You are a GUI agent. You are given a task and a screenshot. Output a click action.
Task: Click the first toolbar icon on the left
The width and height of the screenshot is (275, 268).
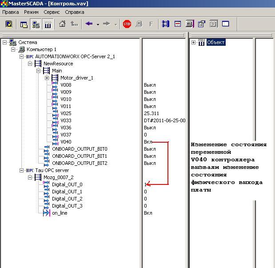(x=8, y=24)
